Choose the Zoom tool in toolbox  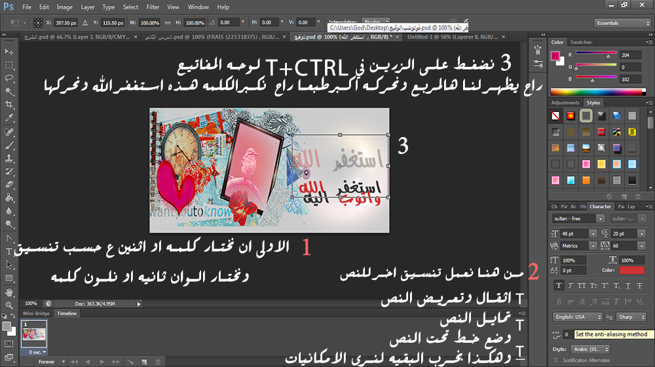[x=9, y=305]
